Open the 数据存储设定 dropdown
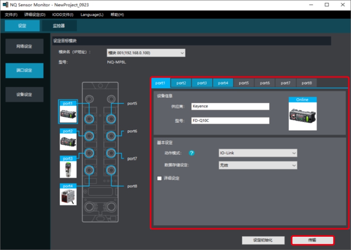Image resolution: width=351 pixels, height=250 pixels. 258,165
